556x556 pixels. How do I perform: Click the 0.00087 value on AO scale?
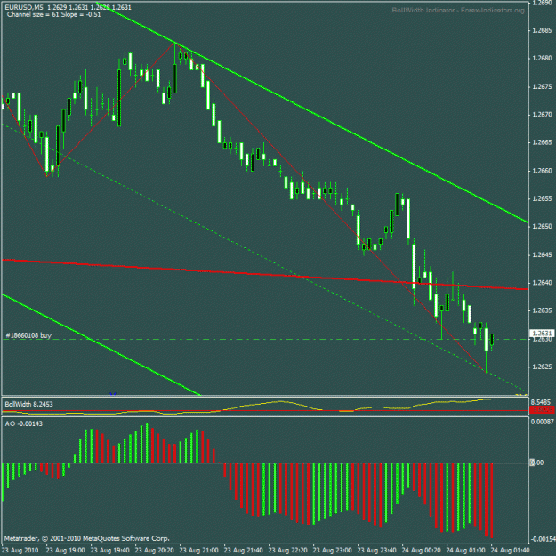point(542,422)
